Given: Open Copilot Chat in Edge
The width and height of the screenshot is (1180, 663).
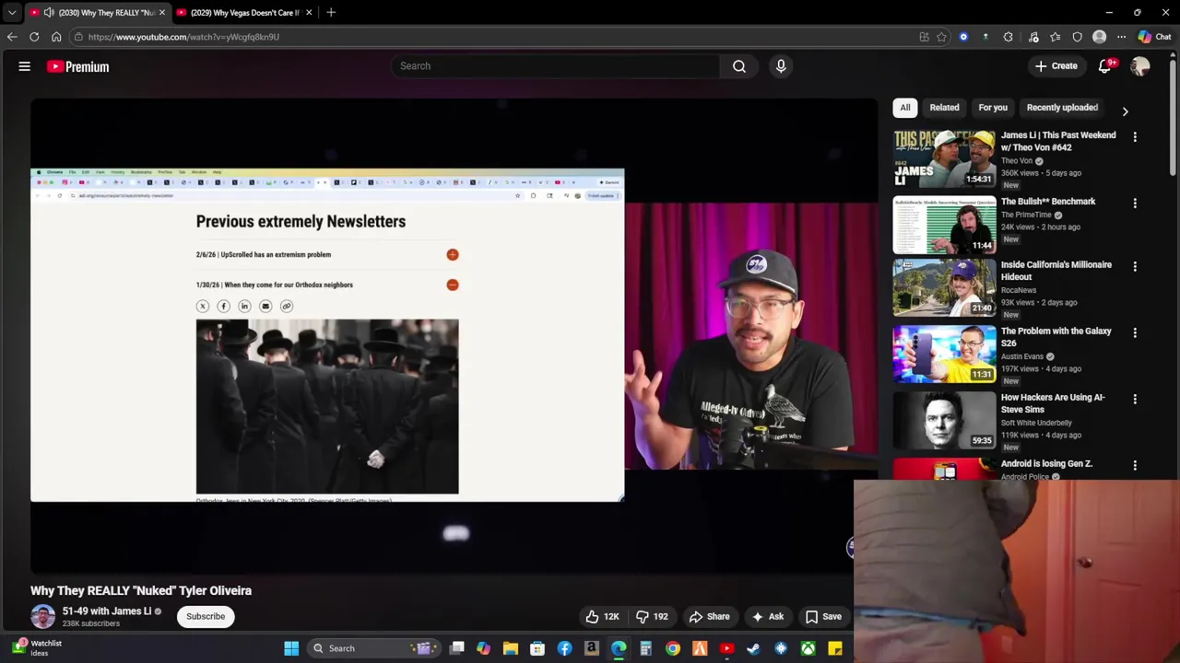Looking at the screenshot, I should tap(1154, 37).
